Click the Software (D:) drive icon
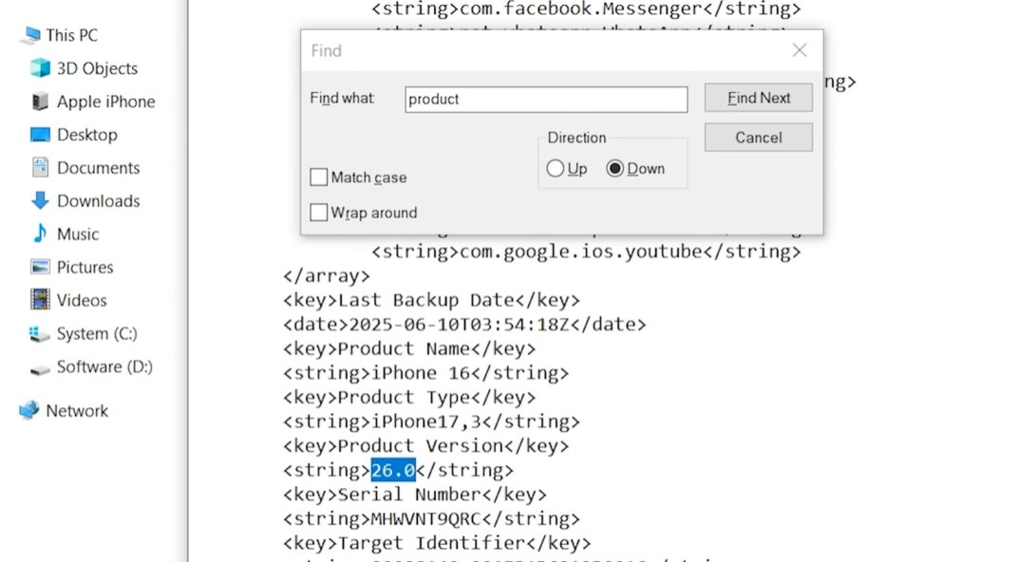 (x=40, y=369)
